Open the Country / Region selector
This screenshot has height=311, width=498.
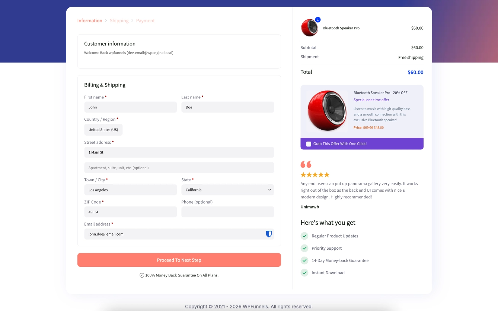coord(103,130)
